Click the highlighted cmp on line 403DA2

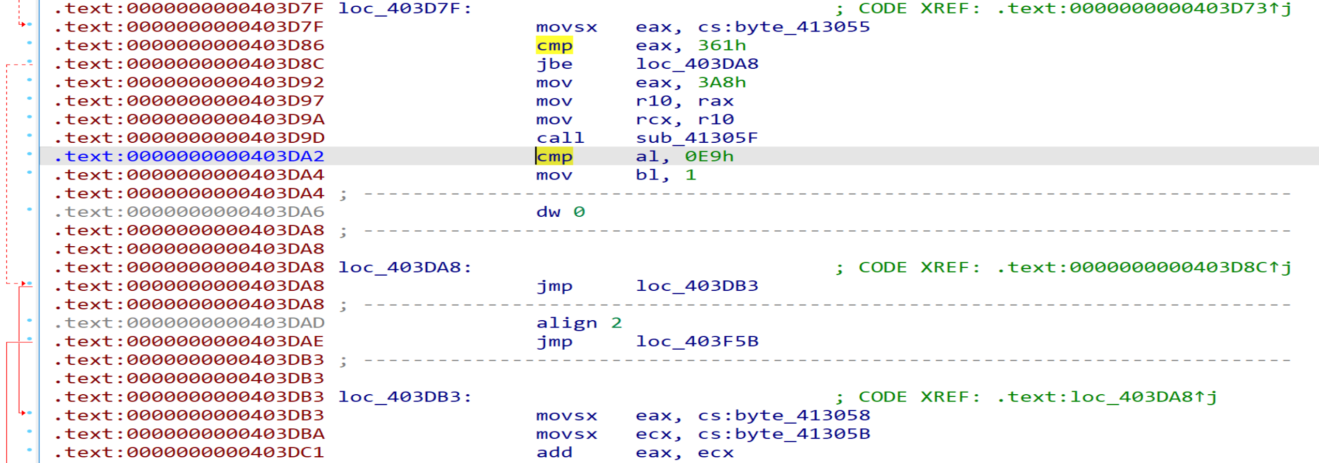(x=554, y=156)
